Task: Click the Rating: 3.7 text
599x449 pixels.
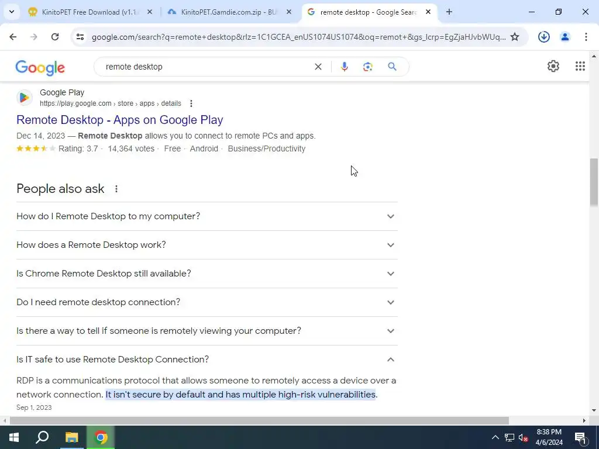Action: click(78, 148)
